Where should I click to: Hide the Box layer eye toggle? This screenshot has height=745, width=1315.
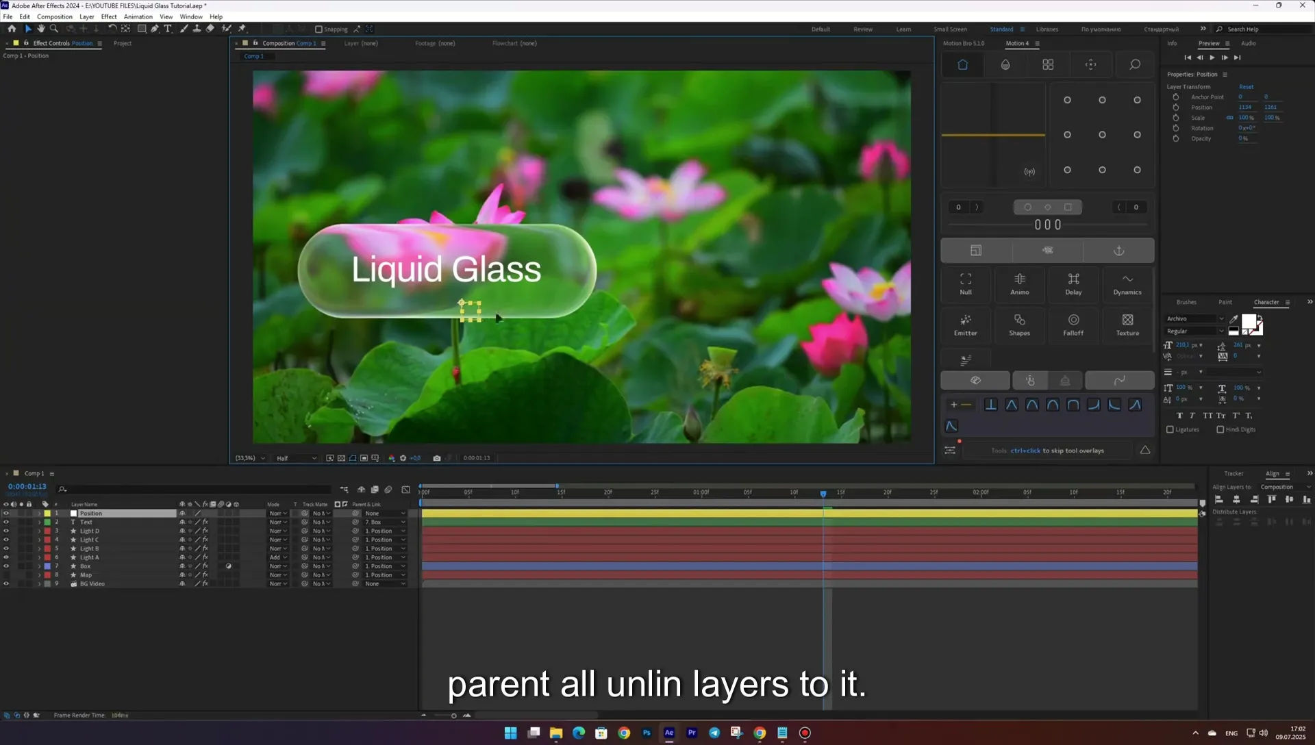tap(6, 566)
